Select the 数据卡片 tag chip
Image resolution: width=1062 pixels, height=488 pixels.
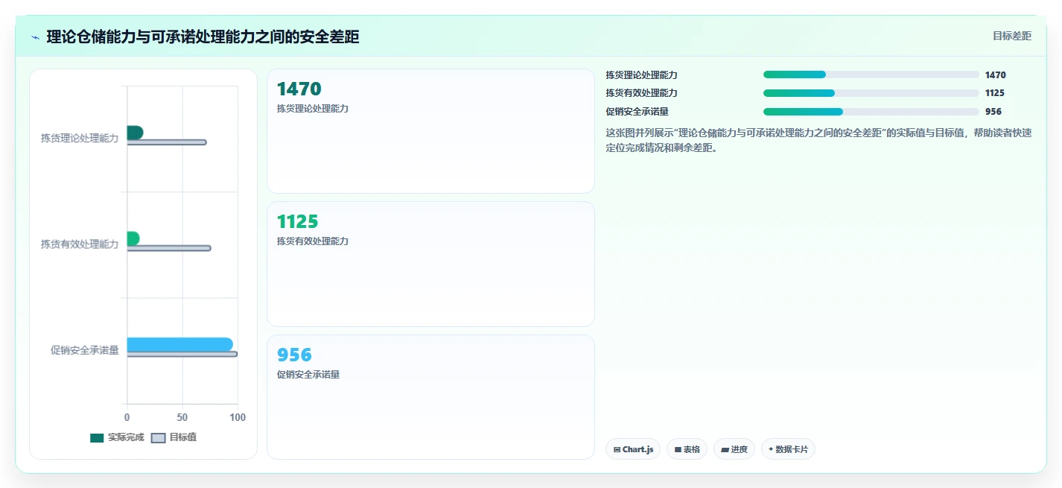pyautogui.click(x=788, y=449)
